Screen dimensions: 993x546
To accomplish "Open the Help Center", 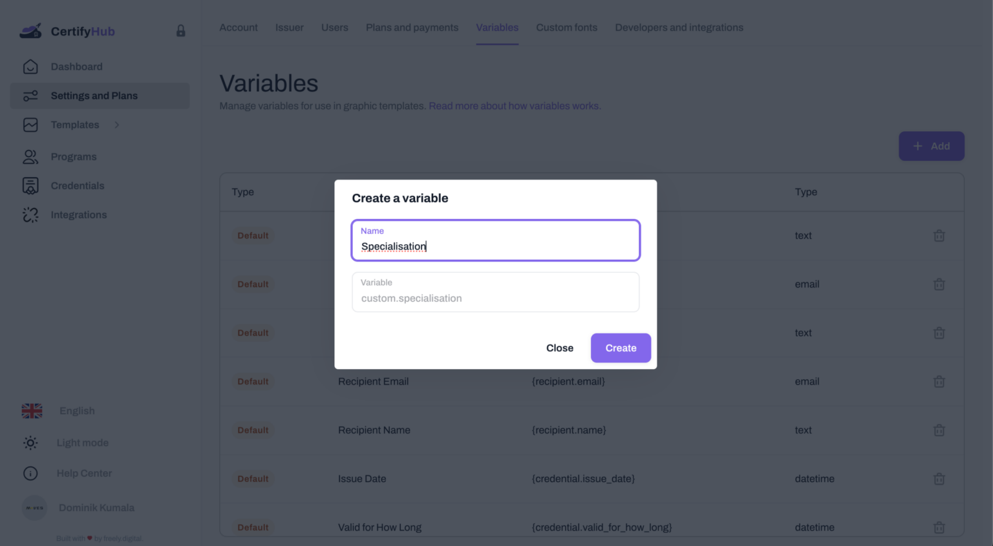I will click(84, 473).
